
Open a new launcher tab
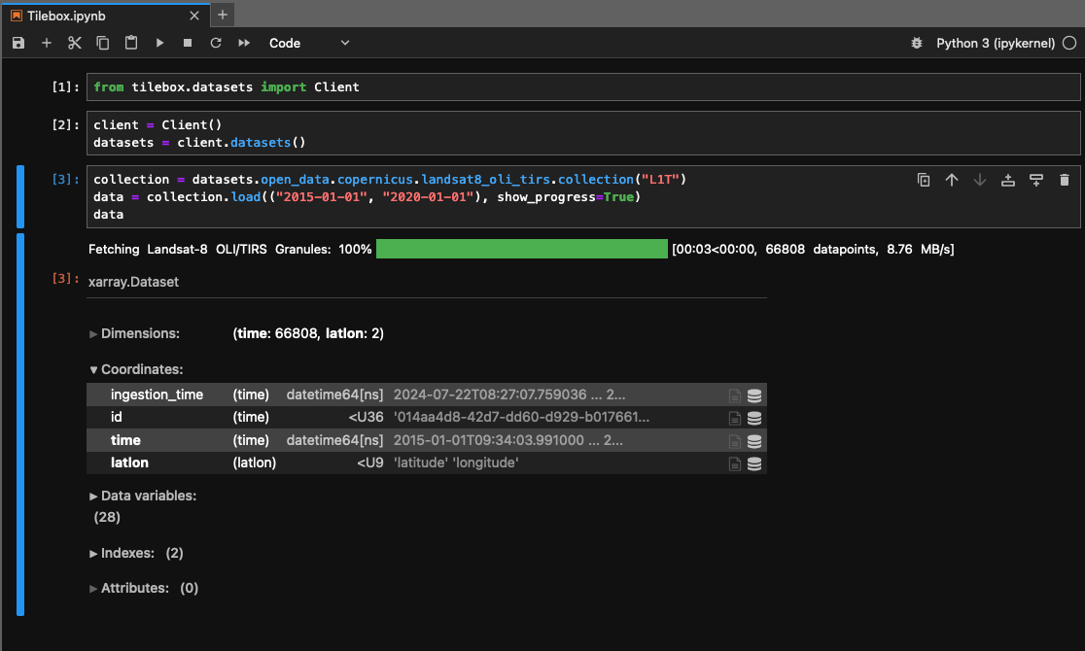click(x=223, y=15)
